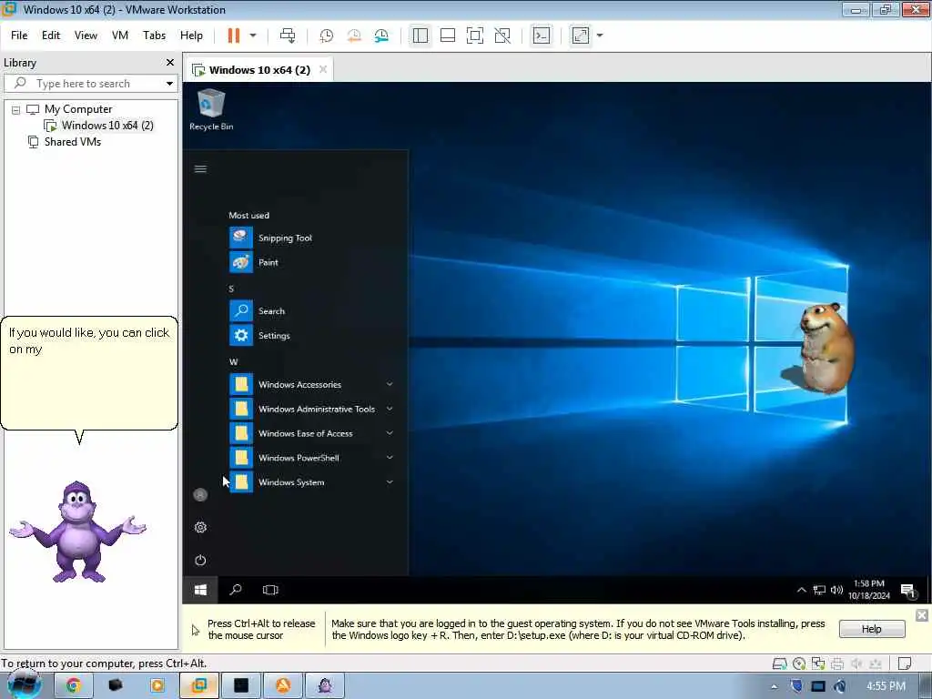This screenshot has width=932, height=699.
Task: Click the stretch guest display icon
Action: 580,35
